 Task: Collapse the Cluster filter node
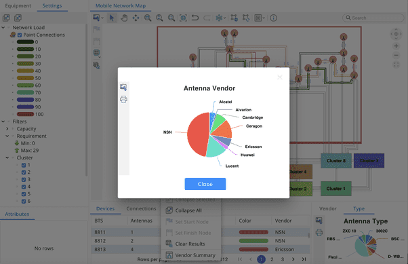tap(7, 157)
